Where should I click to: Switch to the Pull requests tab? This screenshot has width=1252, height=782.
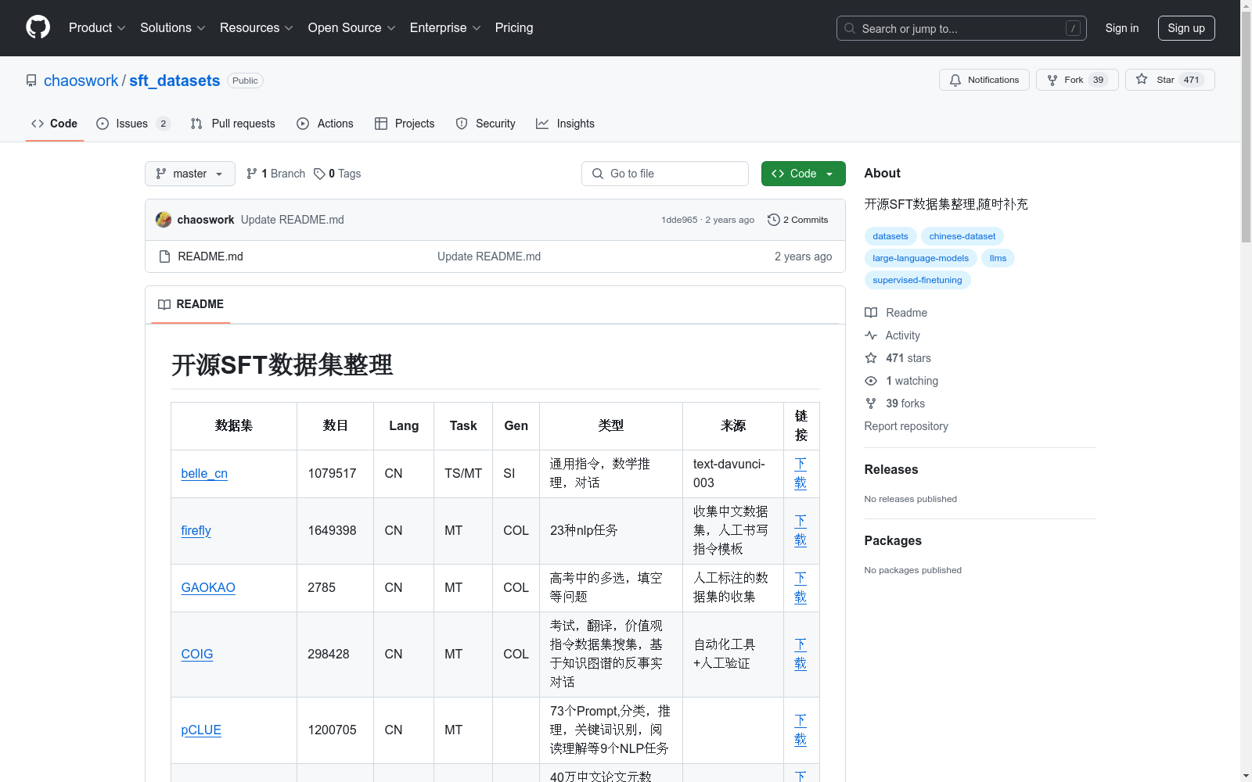click(x=233, y=124)
